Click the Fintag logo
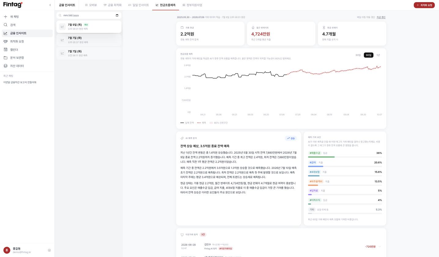Viewport: 439px width, 257px height. pos(13,5)
